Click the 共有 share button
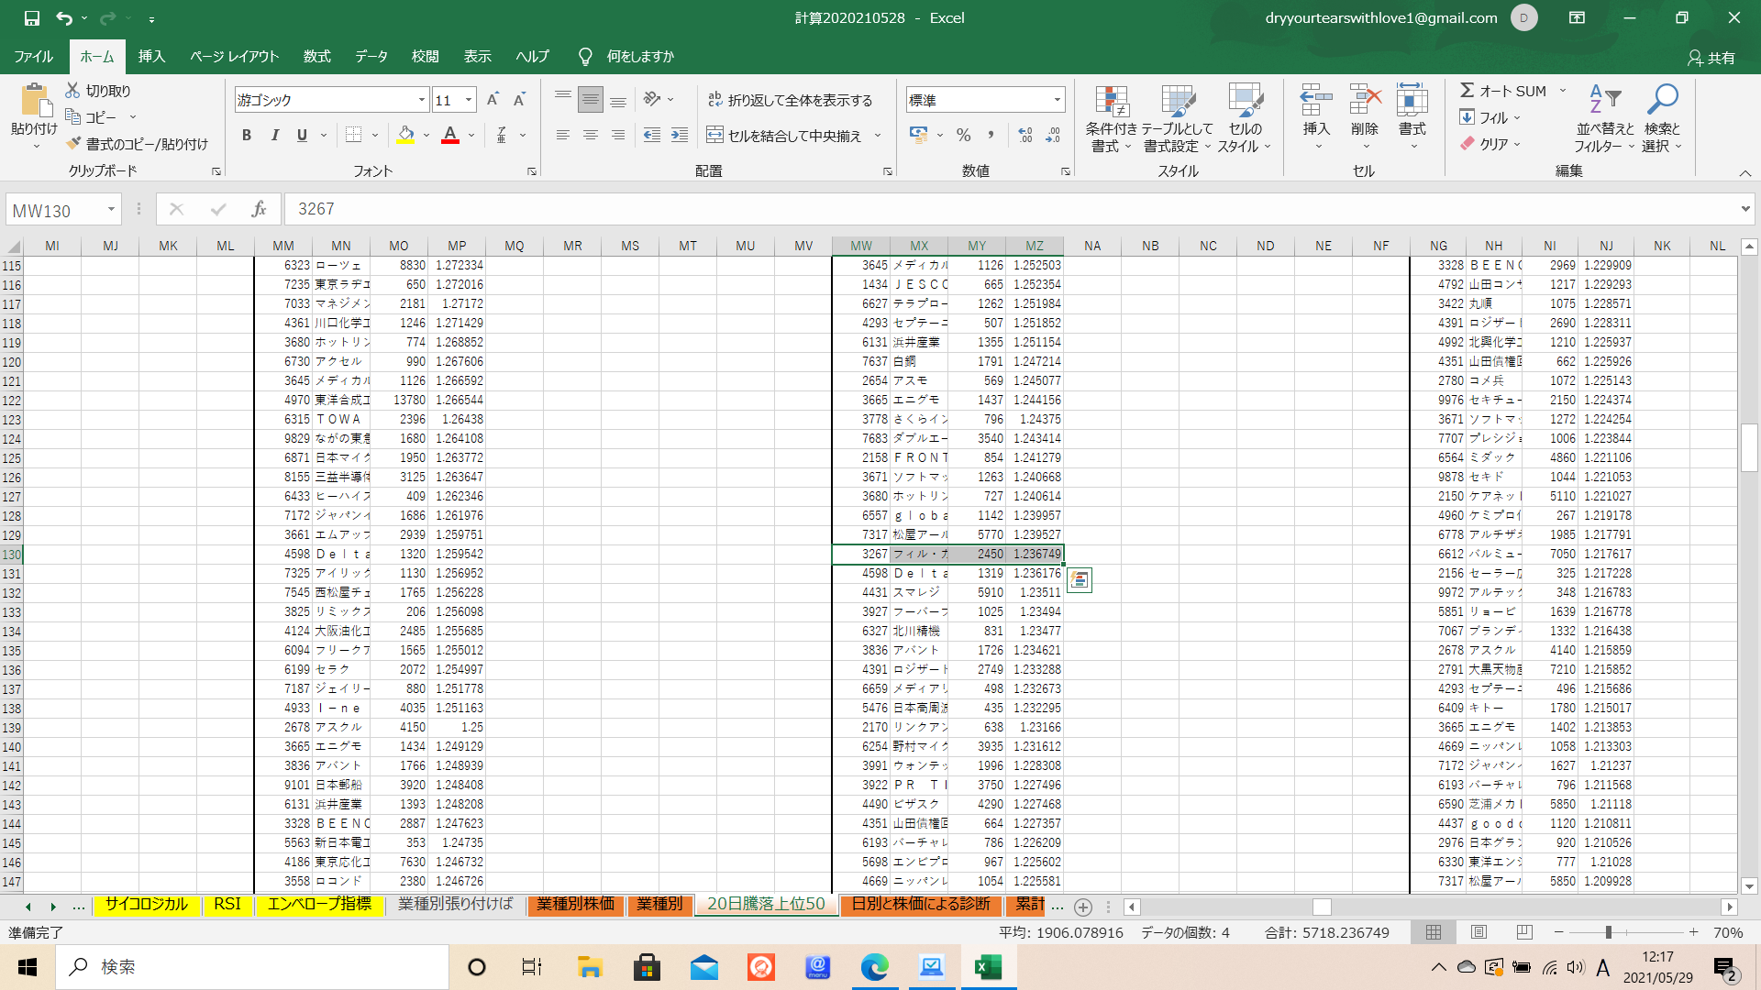The height and width of the screenshot is (990, 1761). (x=1711, y=58)
